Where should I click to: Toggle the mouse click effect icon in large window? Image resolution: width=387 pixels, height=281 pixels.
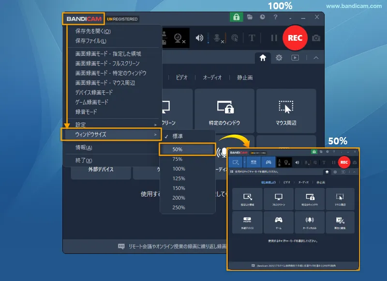click(235, 38)
